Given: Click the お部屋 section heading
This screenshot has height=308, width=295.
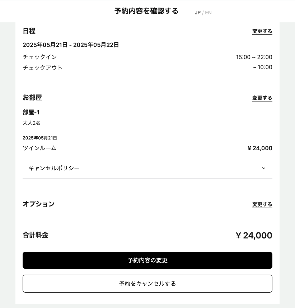Looking at the screenshot, I should 32,98.
